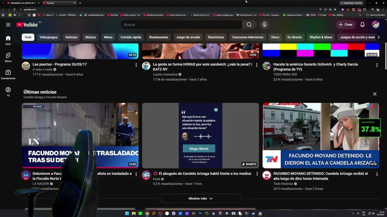Screen dimensions: 387x217
Task: Open the browser tab search dropdown
Action: click(3, 3)
